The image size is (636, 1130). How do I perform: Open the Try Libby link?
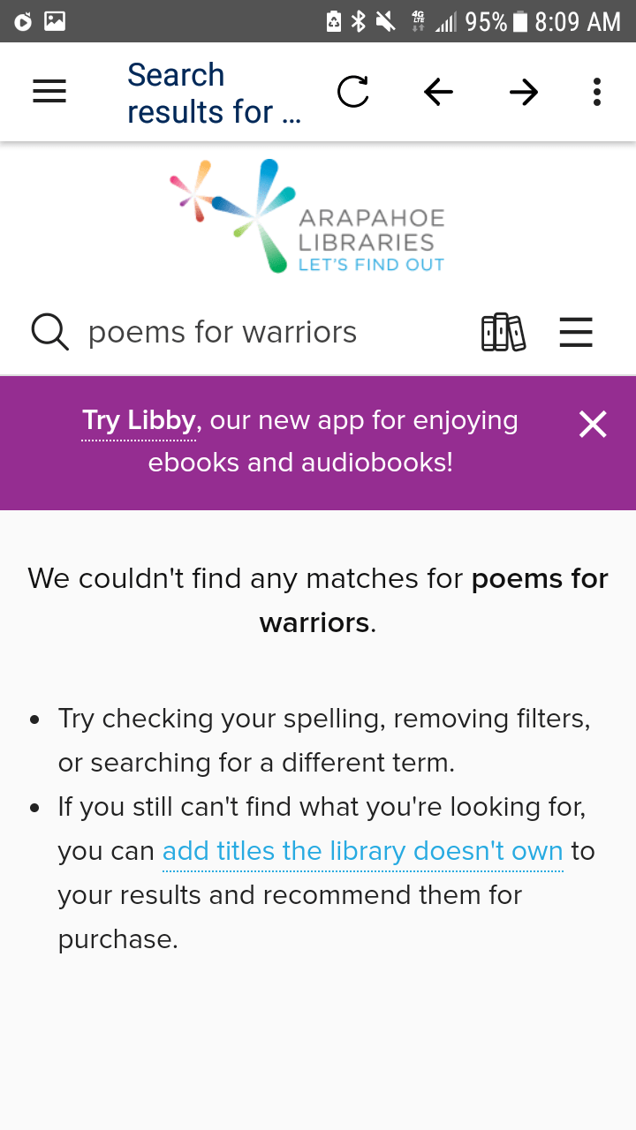coord(139,421)
